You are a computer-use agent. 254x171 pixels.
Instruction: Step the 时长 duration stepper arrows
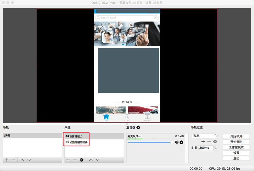coord(216,148)
